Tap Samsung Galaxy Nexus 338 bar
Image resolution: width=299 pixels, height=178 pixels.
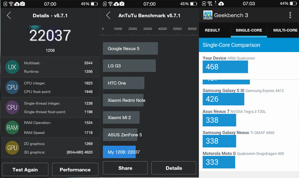(x=219, y=141)
